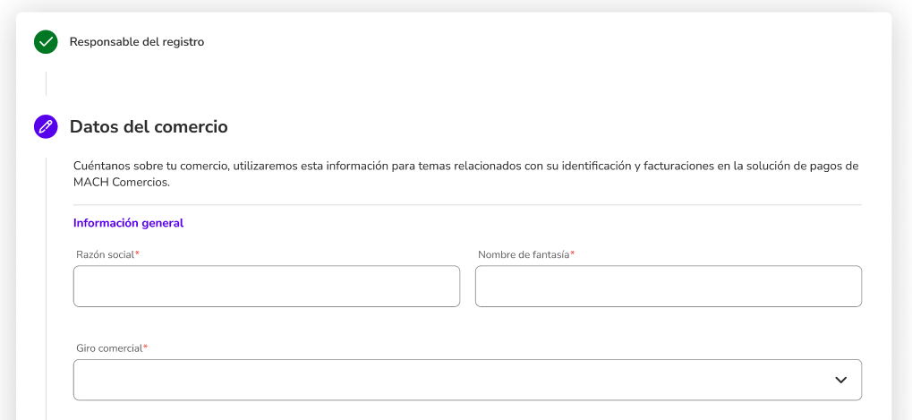Click the Cuéntanos sobre tu comercio sentence
The image size is (912, 420).
coord(466,174)
